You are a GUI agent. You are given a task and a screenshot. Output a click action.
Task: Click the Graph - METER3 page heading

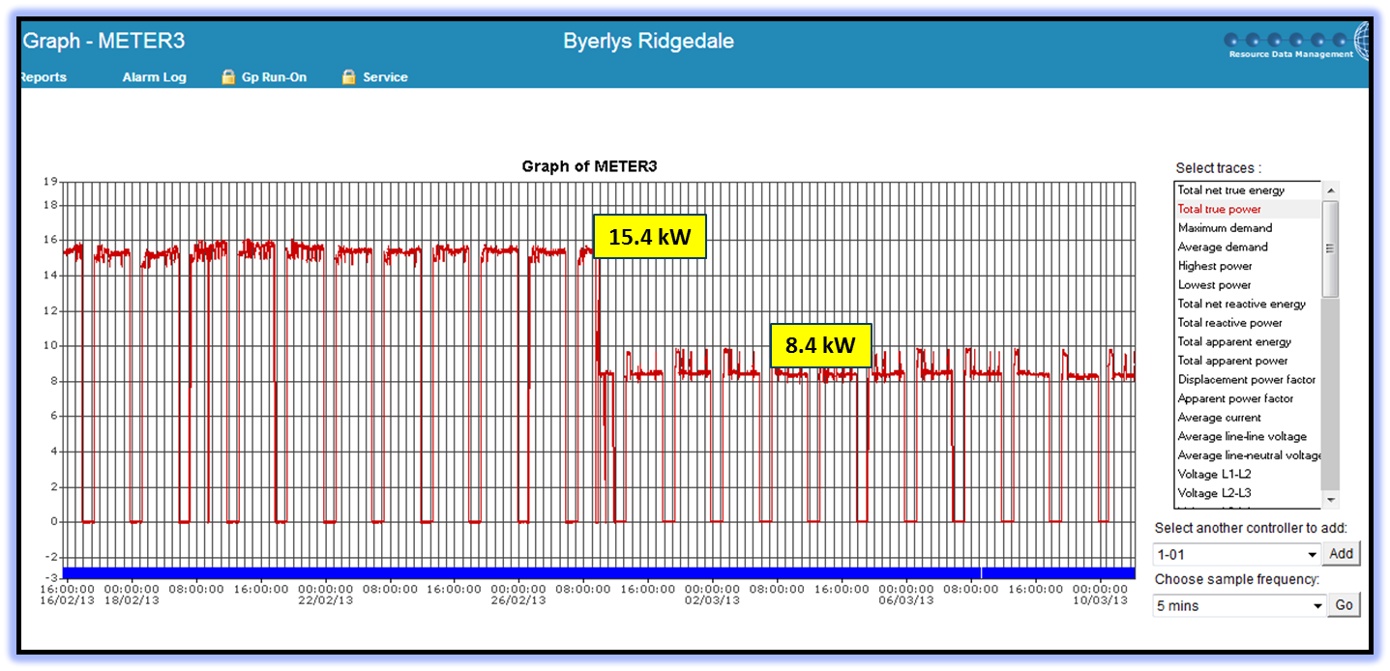(x=104, y=42)
